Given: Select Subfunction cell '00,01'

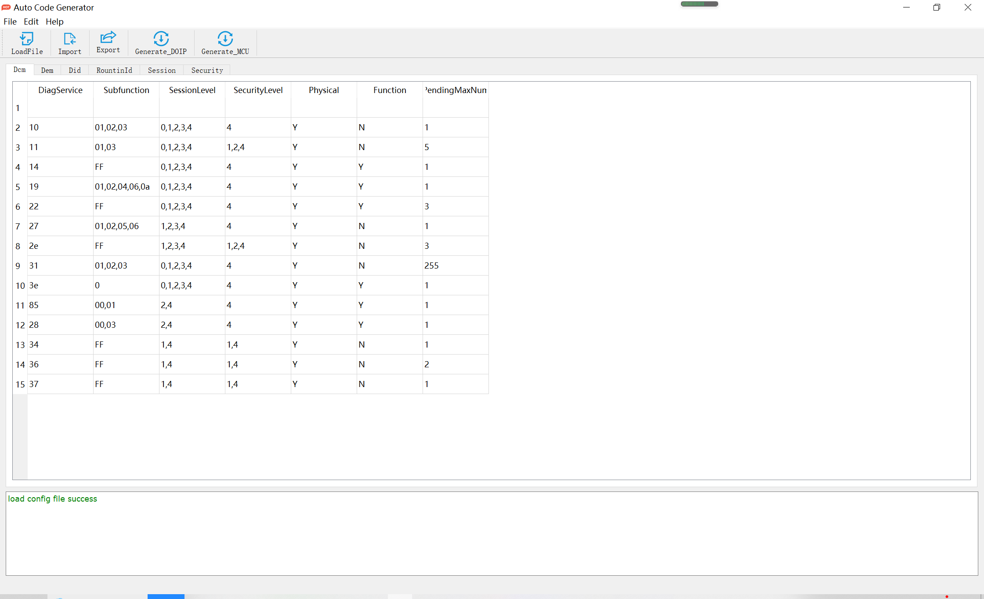Looking at the screenshot, I should point(126,305).
